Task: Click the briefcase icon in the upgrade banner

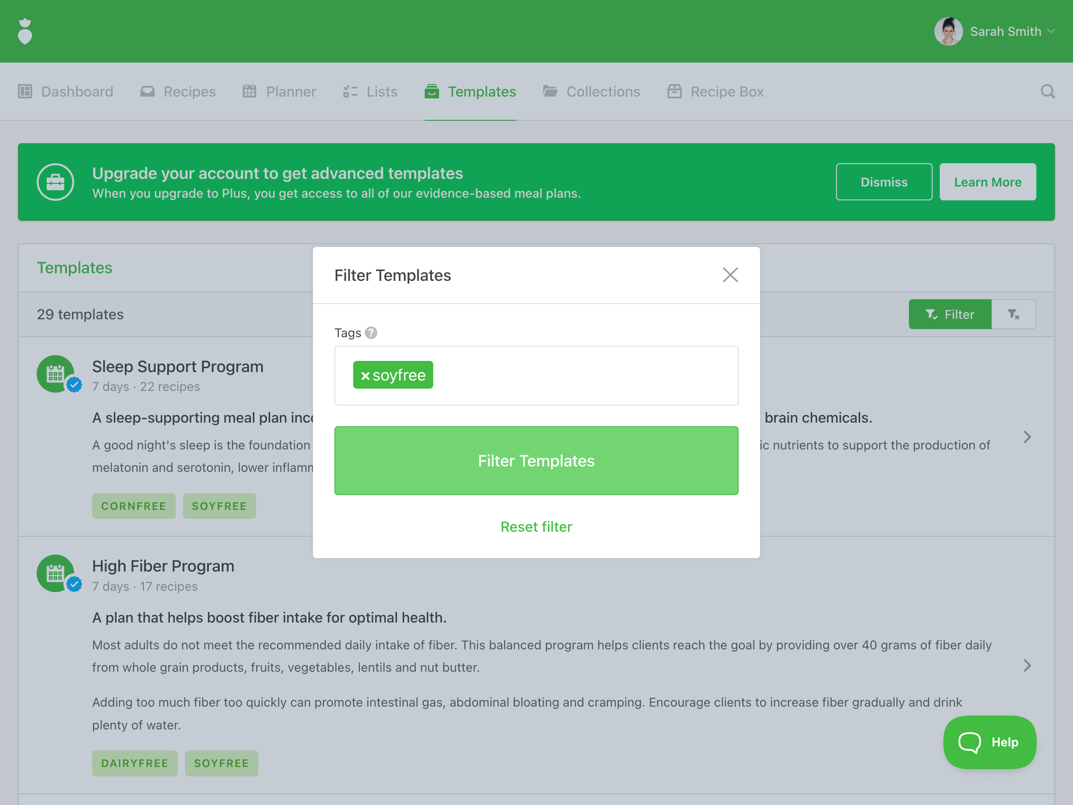Action: (55, 182)
